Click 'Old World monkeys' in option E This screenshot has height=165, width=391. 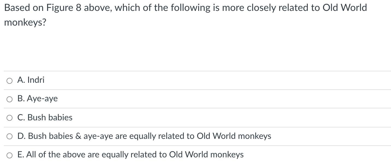point(206,155)
